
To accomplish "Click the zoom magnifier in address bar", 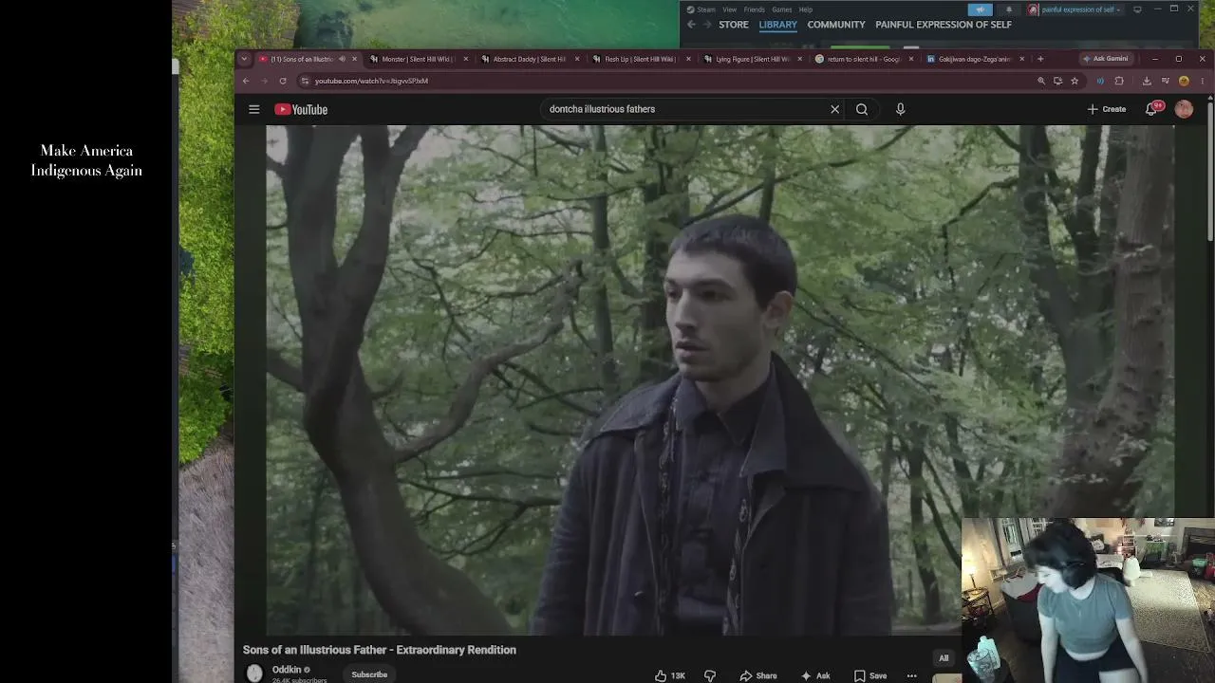I will point(1041,81).
